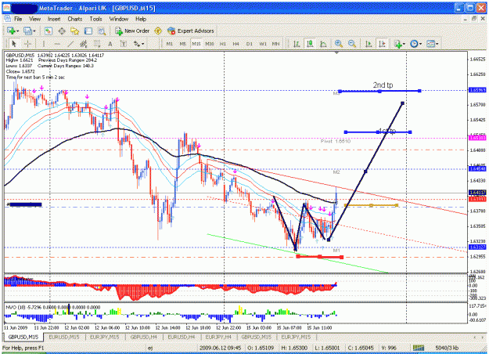Image resolution: width=489 pixels, height=354 pixels.
Task: Switch chart to W1 timeframe
Action: coord(263,44)
